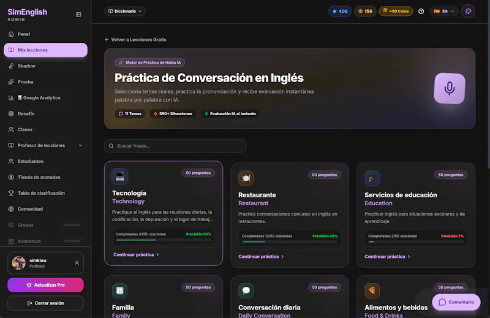Click the Motor de Práctica de Habla IA badge
The width and height of the screenshot is (490, 318).
(x=149, y=62)
